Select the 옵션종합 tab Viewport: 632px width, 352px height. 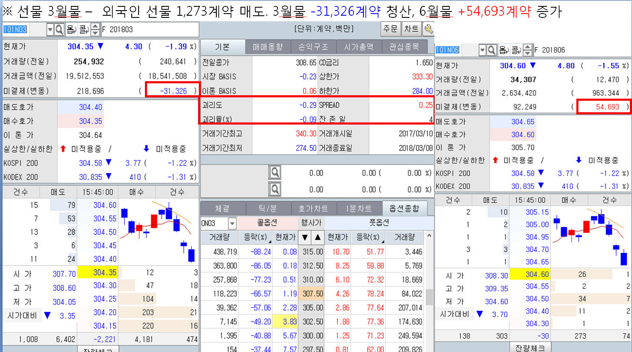(405, 208)
